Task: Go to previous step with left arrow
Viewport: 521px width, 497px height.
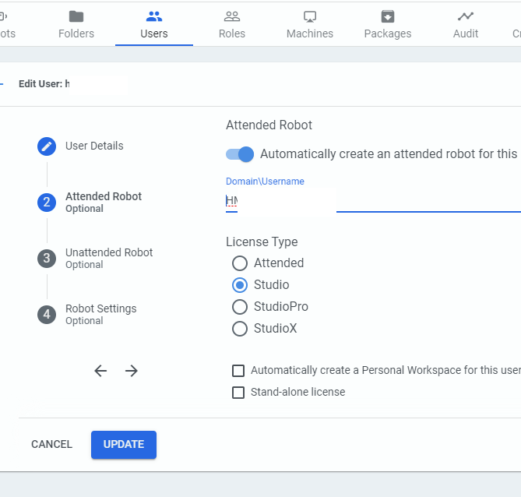Action: pos(100,371)
